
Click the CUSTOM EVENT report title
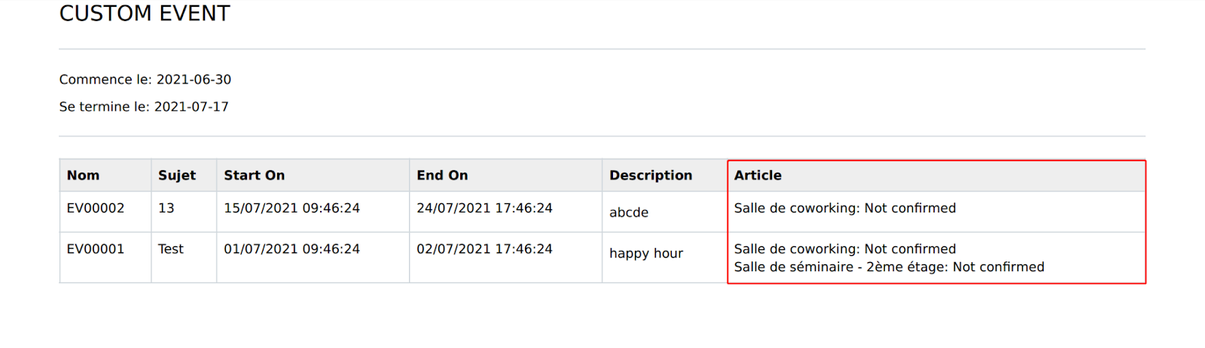[145, 14]
